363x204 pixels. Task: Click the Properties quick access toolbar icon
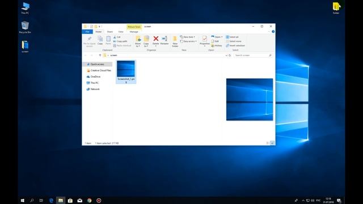tap(91, 27)
